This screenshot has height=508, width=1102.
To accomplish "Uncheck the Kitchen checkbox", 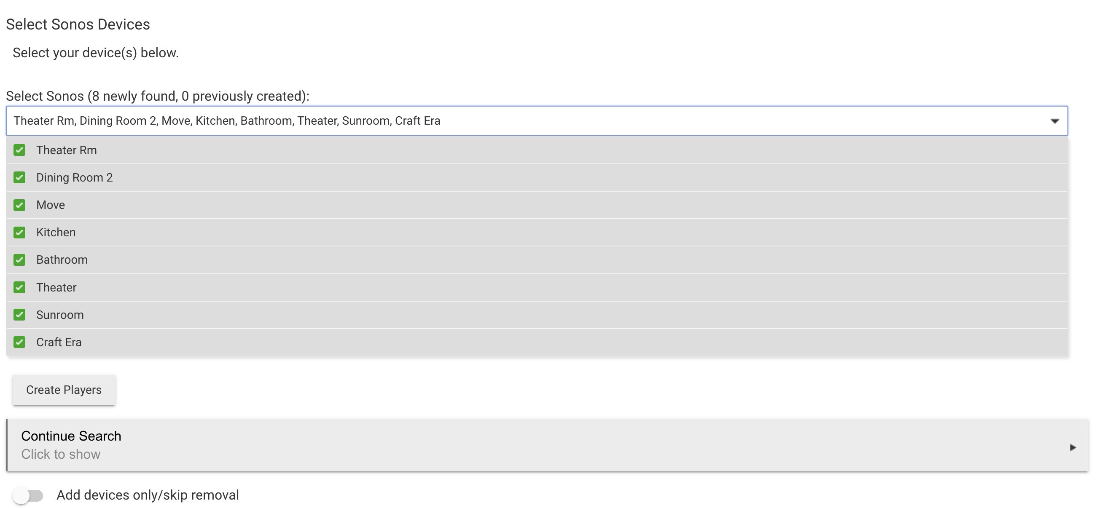I will click(19, 233).
